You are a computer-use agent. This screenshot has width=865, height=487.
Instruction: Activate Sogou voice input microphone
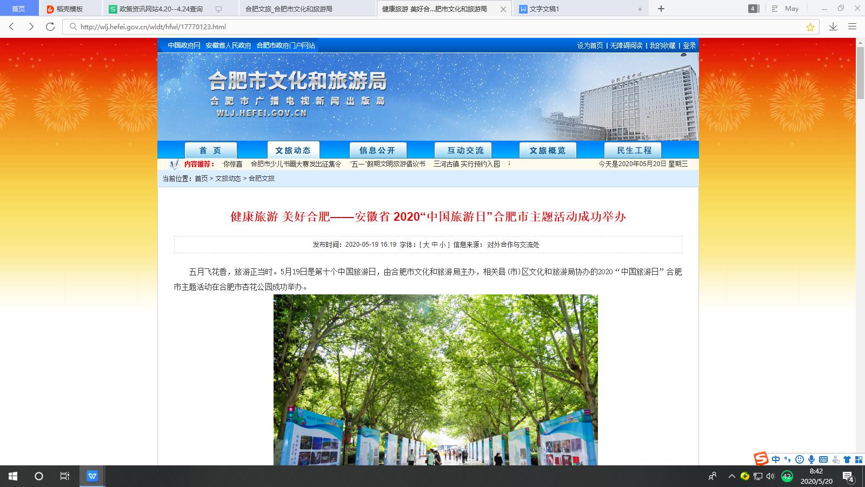(811, 459)
